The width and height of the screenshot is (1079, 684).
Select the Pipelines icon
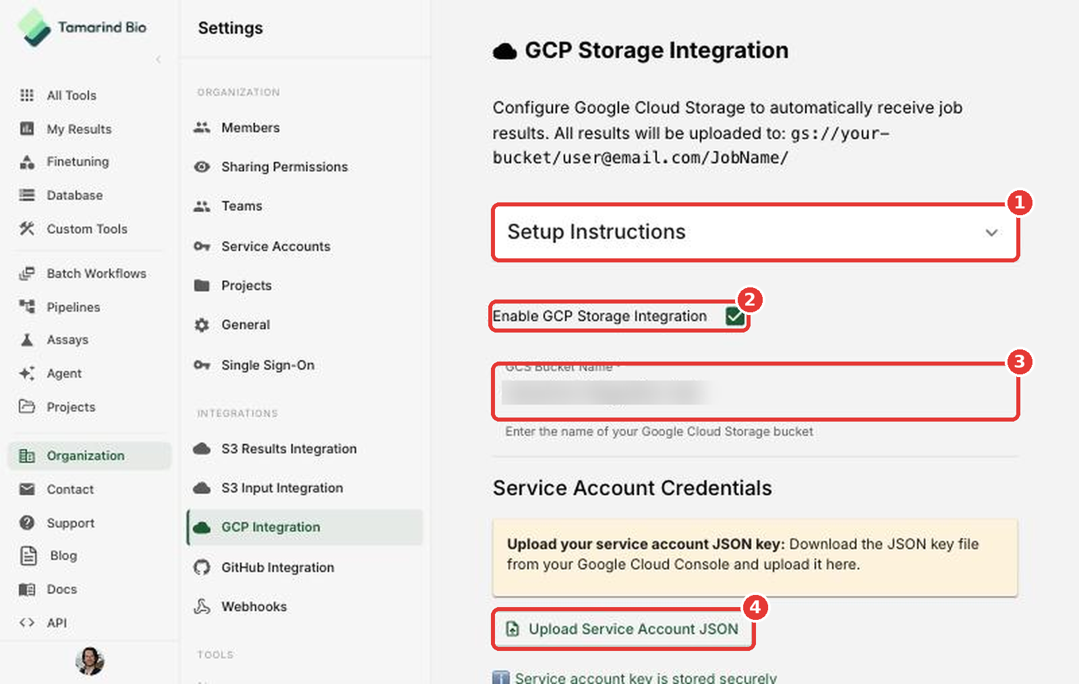27,306
